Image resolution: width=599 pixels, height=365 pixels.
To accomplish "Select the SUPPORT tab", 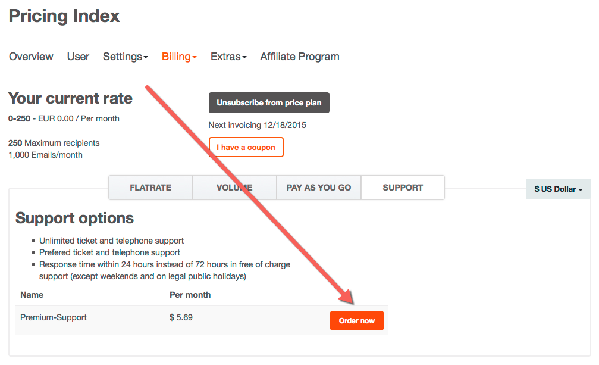I will pyautogui.click(x=403, y=188).
